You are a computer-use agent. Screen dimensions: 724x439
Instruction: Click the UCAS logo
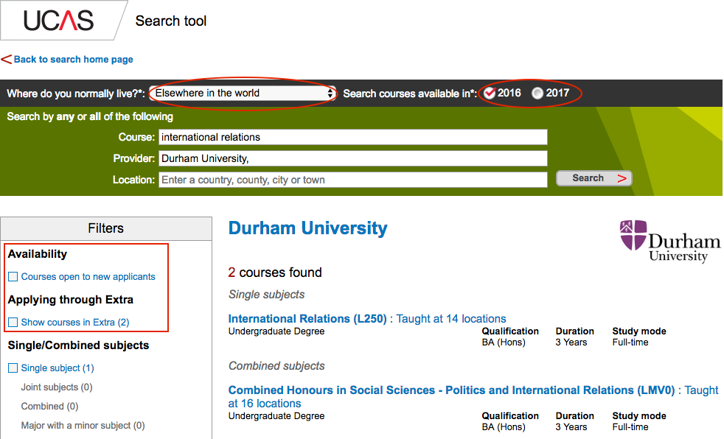pyautogui.click(x=59, y=21)
